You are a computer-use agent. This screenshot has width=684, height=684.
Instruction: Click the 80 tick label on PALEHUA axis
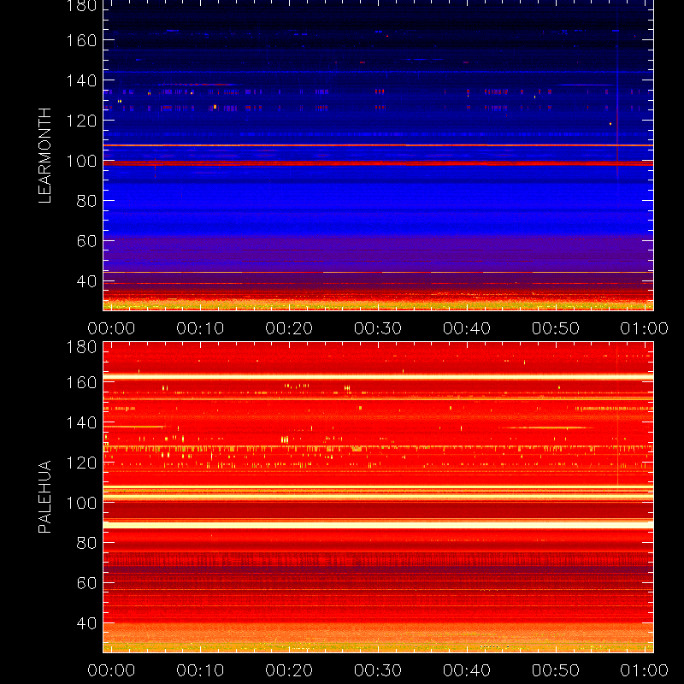pyautogui.click(x=86, y=543)
